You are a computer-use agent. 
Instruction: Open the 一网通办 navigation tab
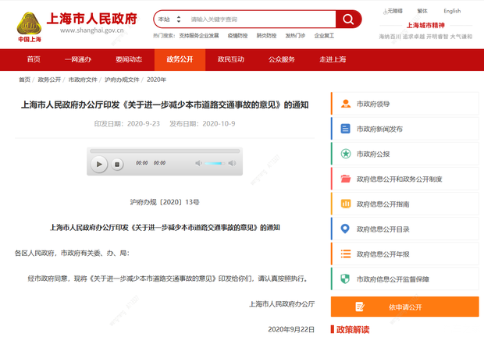click(x=78, y=59)
